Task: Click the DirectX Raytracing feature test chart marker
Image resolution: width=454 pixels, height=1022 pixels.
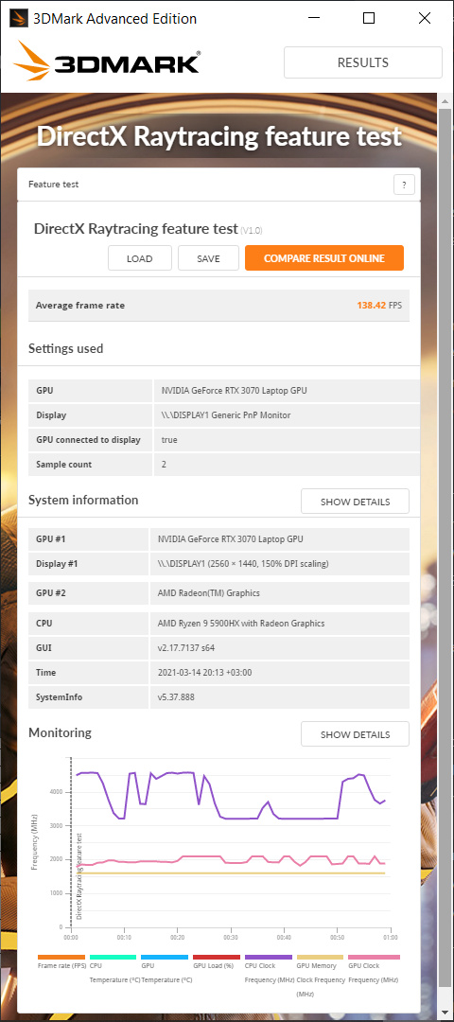Action: pos(79,876)
